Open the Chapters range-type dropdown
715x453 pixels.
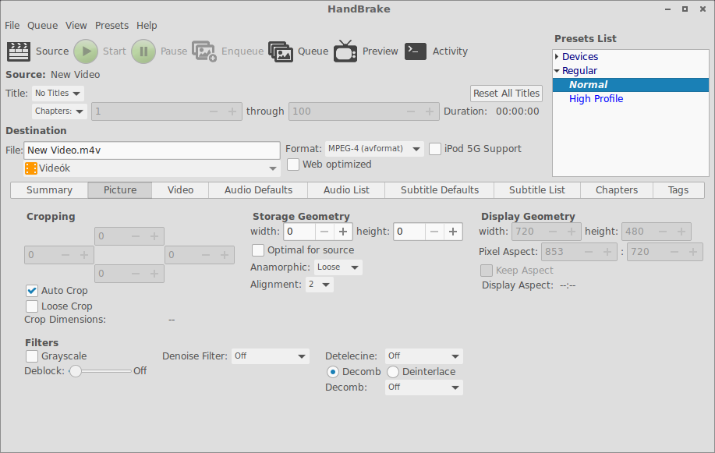[x=59, y=111]
